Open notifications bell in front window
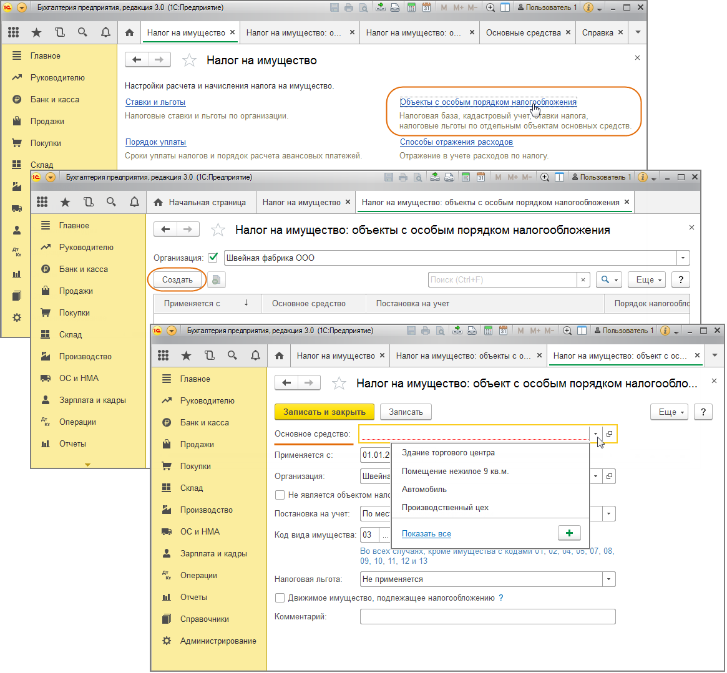Viewport: 727px width, 673px height. (255, 356)
